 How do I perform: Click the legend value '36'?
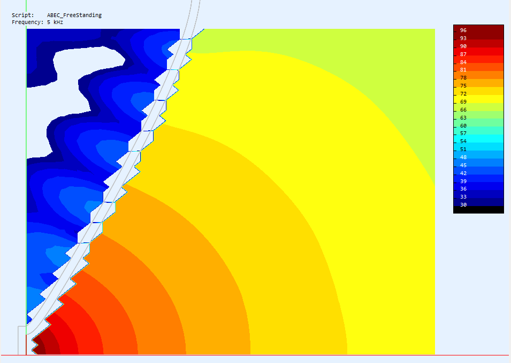pos(463,188)
